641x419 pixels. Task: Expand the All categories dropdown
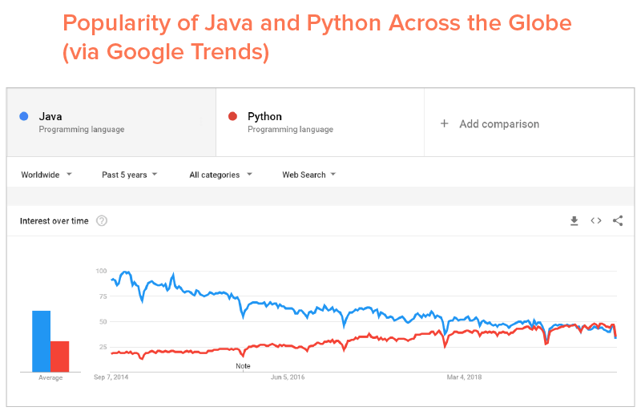[x=220, y=175]
